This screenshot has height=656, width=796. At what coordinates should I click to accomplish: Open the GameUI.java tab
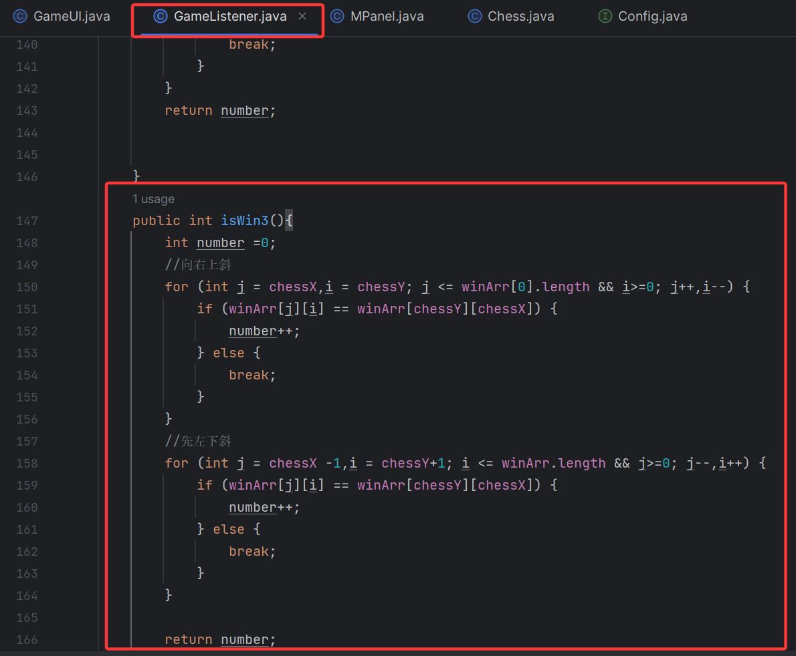tap(70, 16)
